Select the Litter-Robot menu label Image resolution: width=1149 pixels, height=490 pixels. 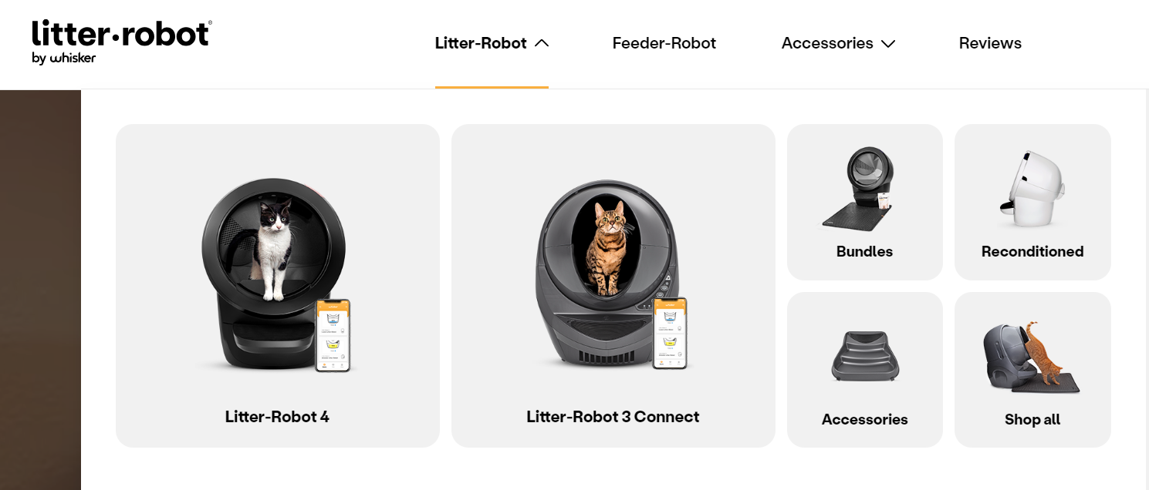pos(481,43)
